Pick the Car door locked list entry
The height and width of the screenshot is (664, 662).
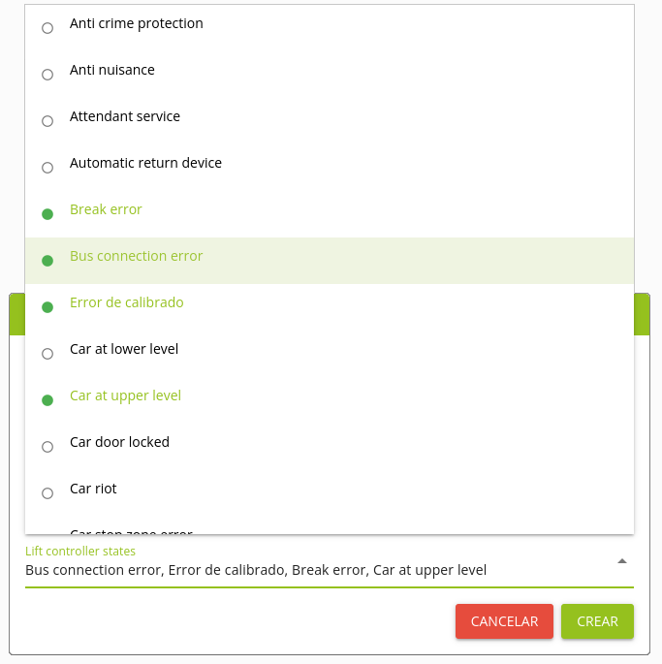pyautogui.click(x=119, y=442)
